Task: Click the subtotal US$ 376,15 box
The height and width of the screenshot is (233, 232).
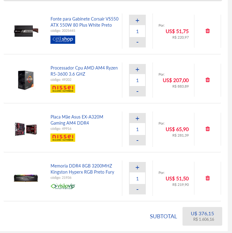Action: click(202, 216)
